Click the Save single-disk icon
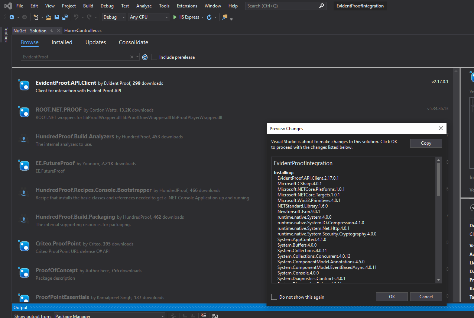The width and height of the screenshot is (474, 318). (x=57, y=17)
